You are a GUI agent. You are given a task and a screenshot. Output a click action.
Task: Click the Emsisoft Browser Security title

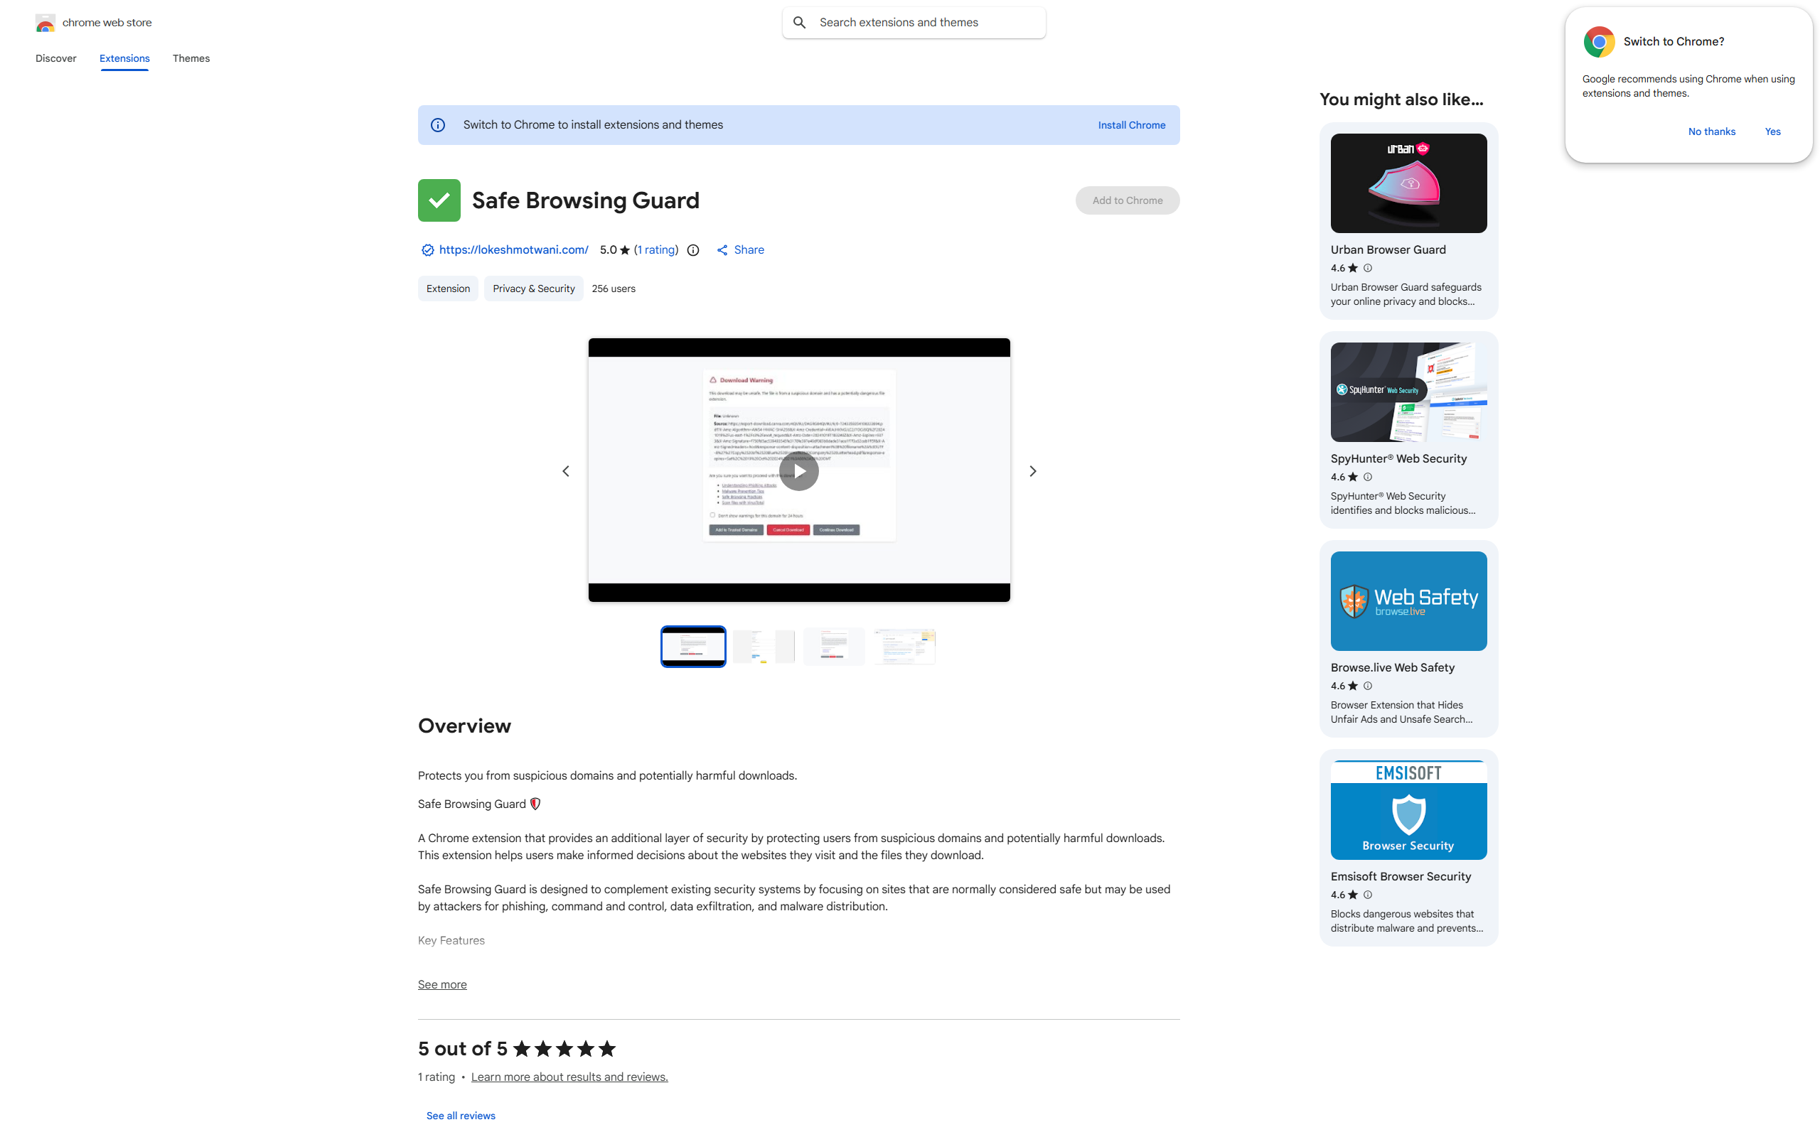point(1401,877)
